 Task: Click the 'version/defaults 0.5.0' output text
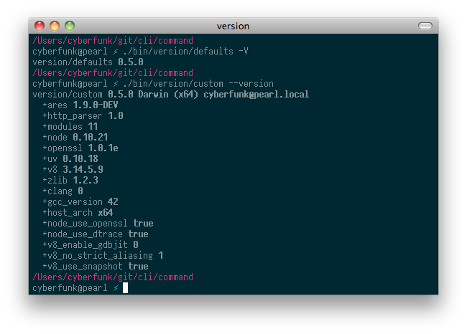[x=88, y=62]
